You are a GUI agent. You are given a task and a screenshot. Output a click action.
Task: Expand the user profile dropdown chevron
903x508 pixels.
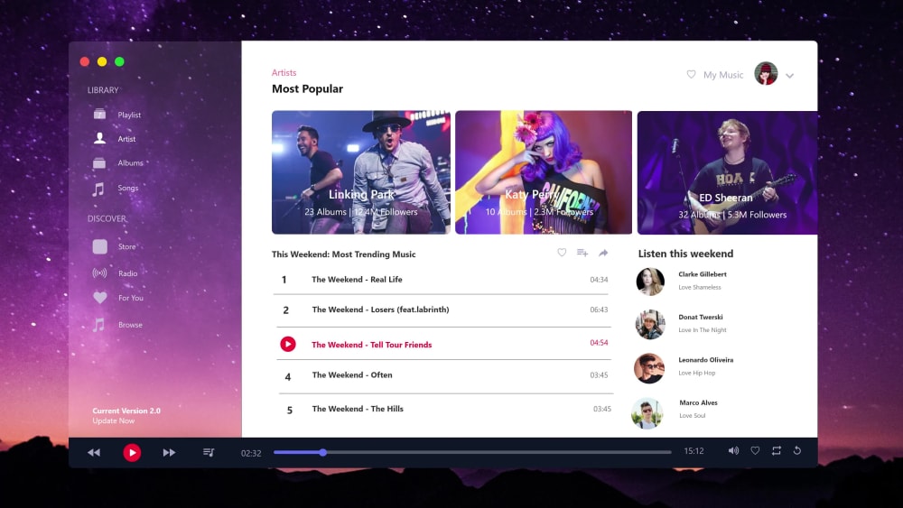click(789, 76)
